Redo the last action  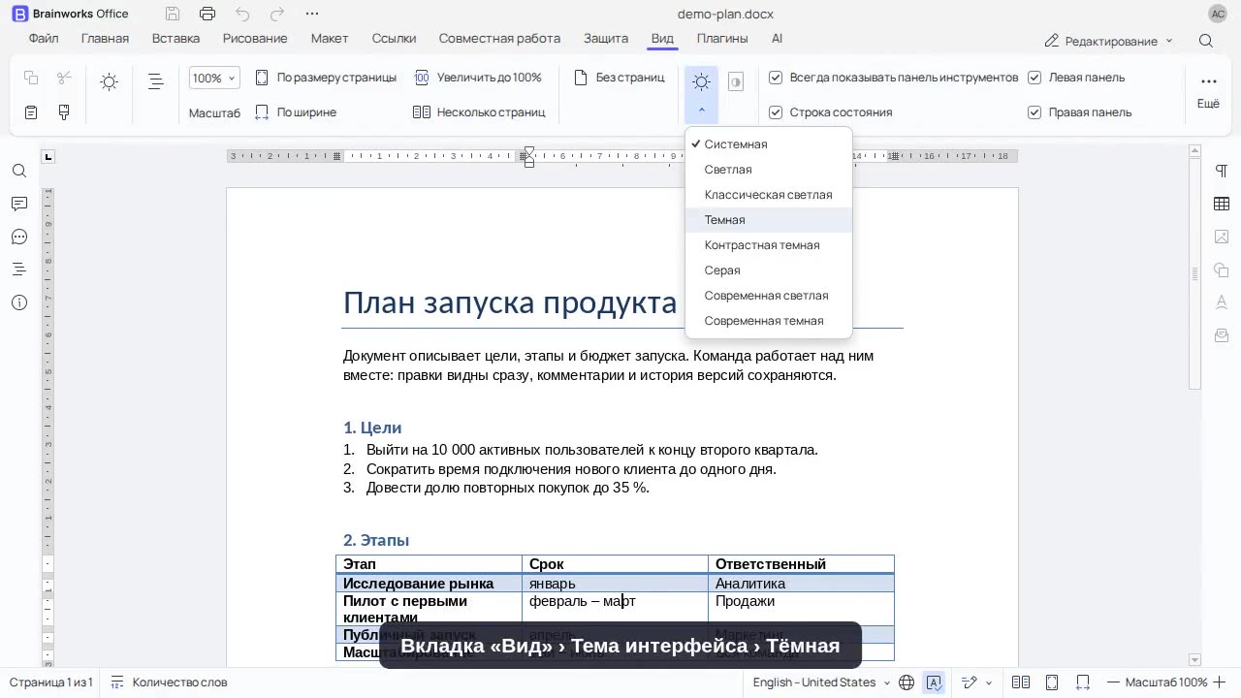pos(277,14)
